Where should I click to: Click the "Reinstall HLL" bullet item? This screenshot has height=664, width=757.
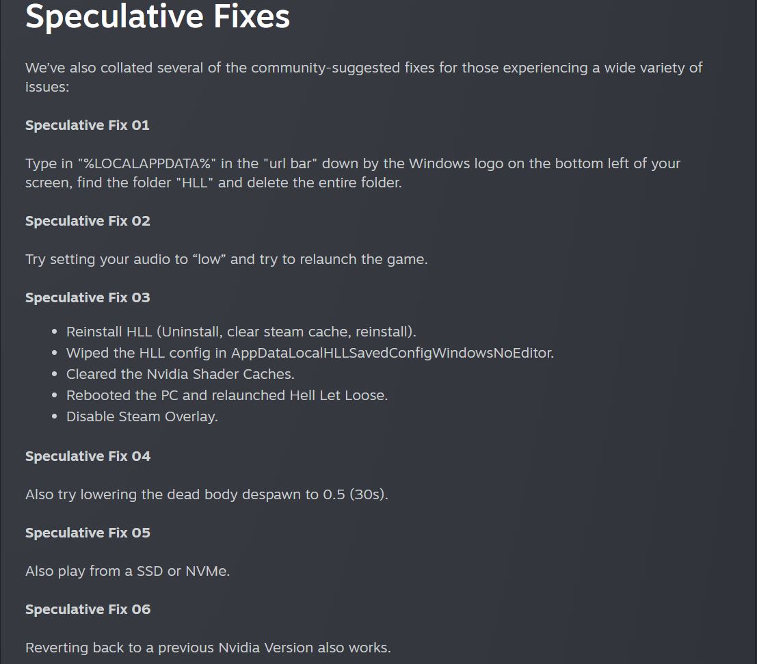[241, 332]
